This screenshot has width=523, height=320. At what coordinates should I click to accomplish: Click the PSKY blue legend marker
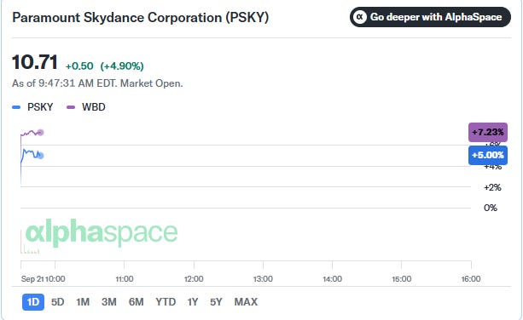coord(16,107)
